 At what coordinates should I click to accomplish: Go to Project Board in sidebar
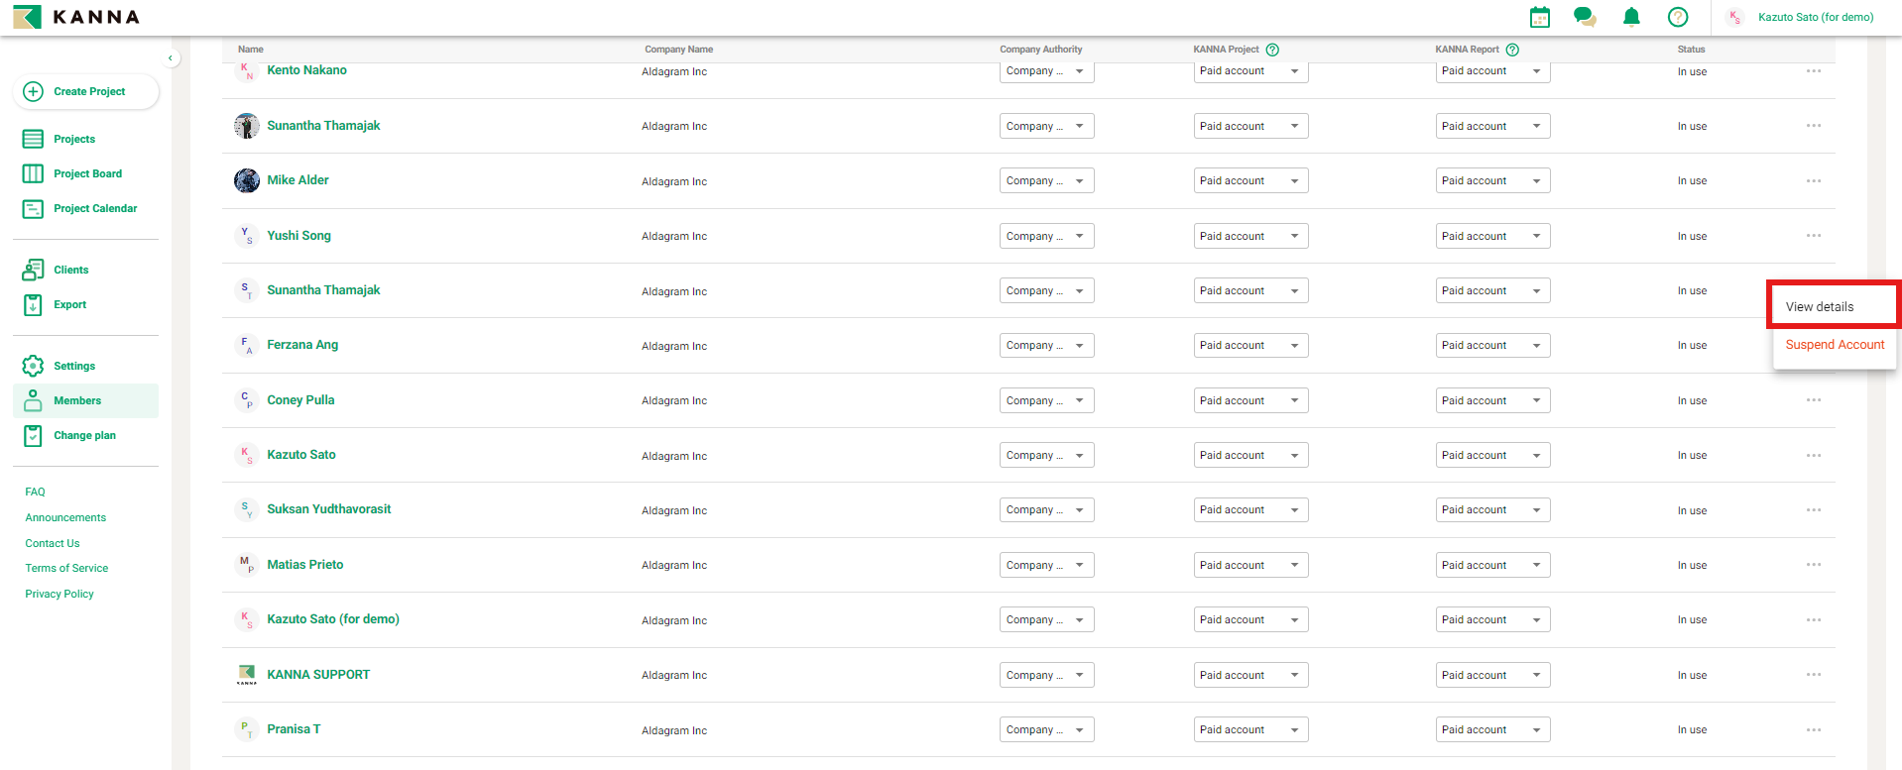[x=87, y=173]
